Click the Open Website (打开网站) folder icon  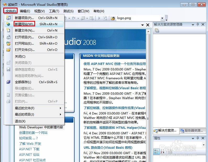click(8, 43)
